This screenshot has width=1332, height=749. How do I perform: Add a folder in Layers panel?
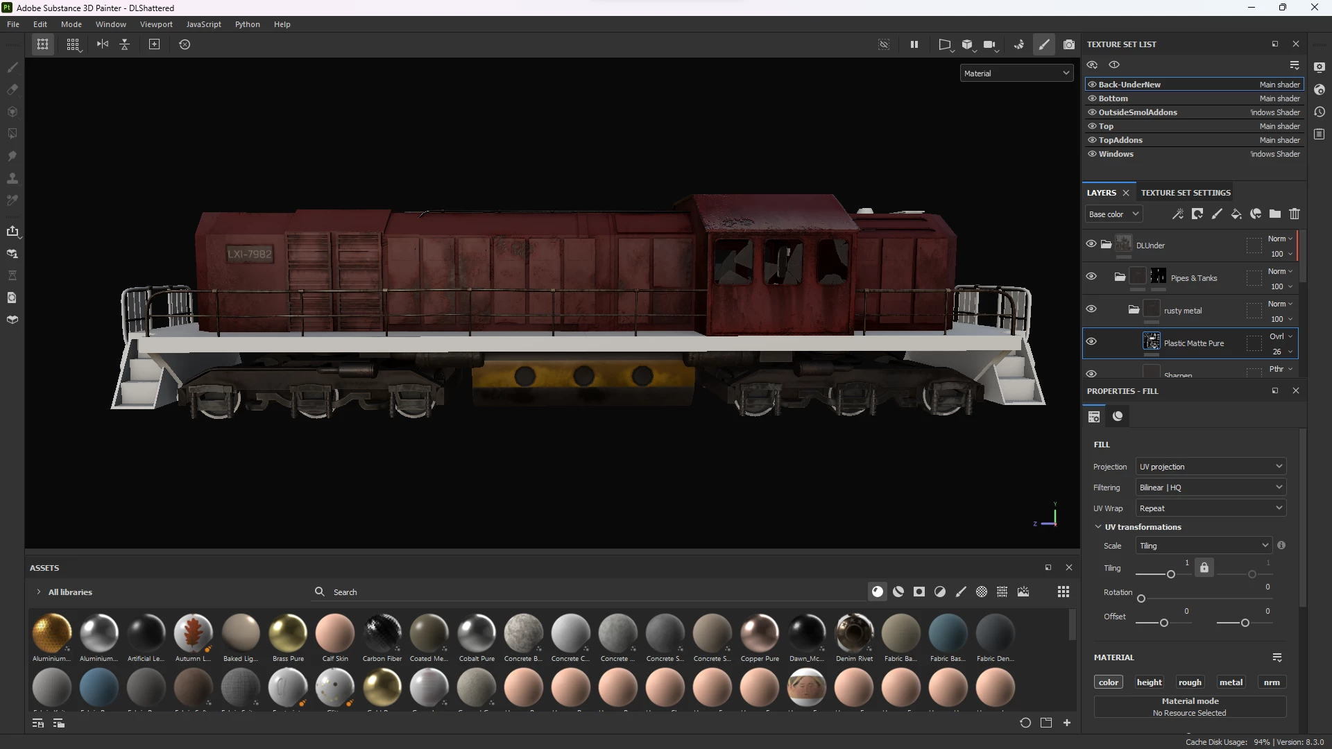tap(1275, 214)
